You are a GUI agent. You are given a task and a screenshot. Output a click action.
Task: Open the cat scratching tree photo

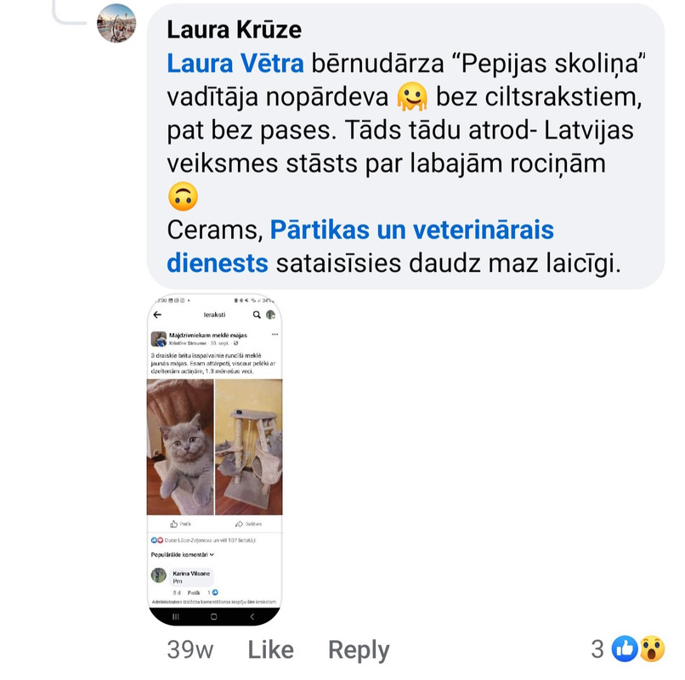point(249,447)
